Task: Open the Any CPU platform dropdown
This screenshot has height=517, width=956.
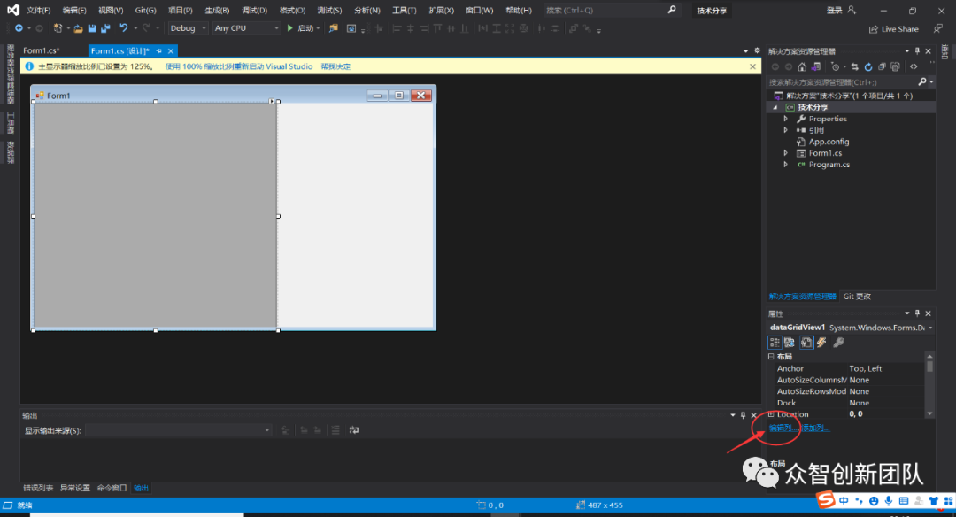Action: pos(246,28)
